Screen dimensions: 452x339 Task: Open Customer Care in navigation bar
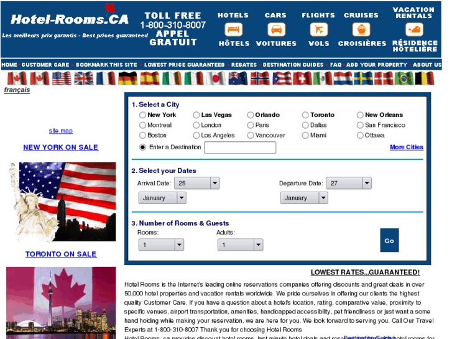45,65
